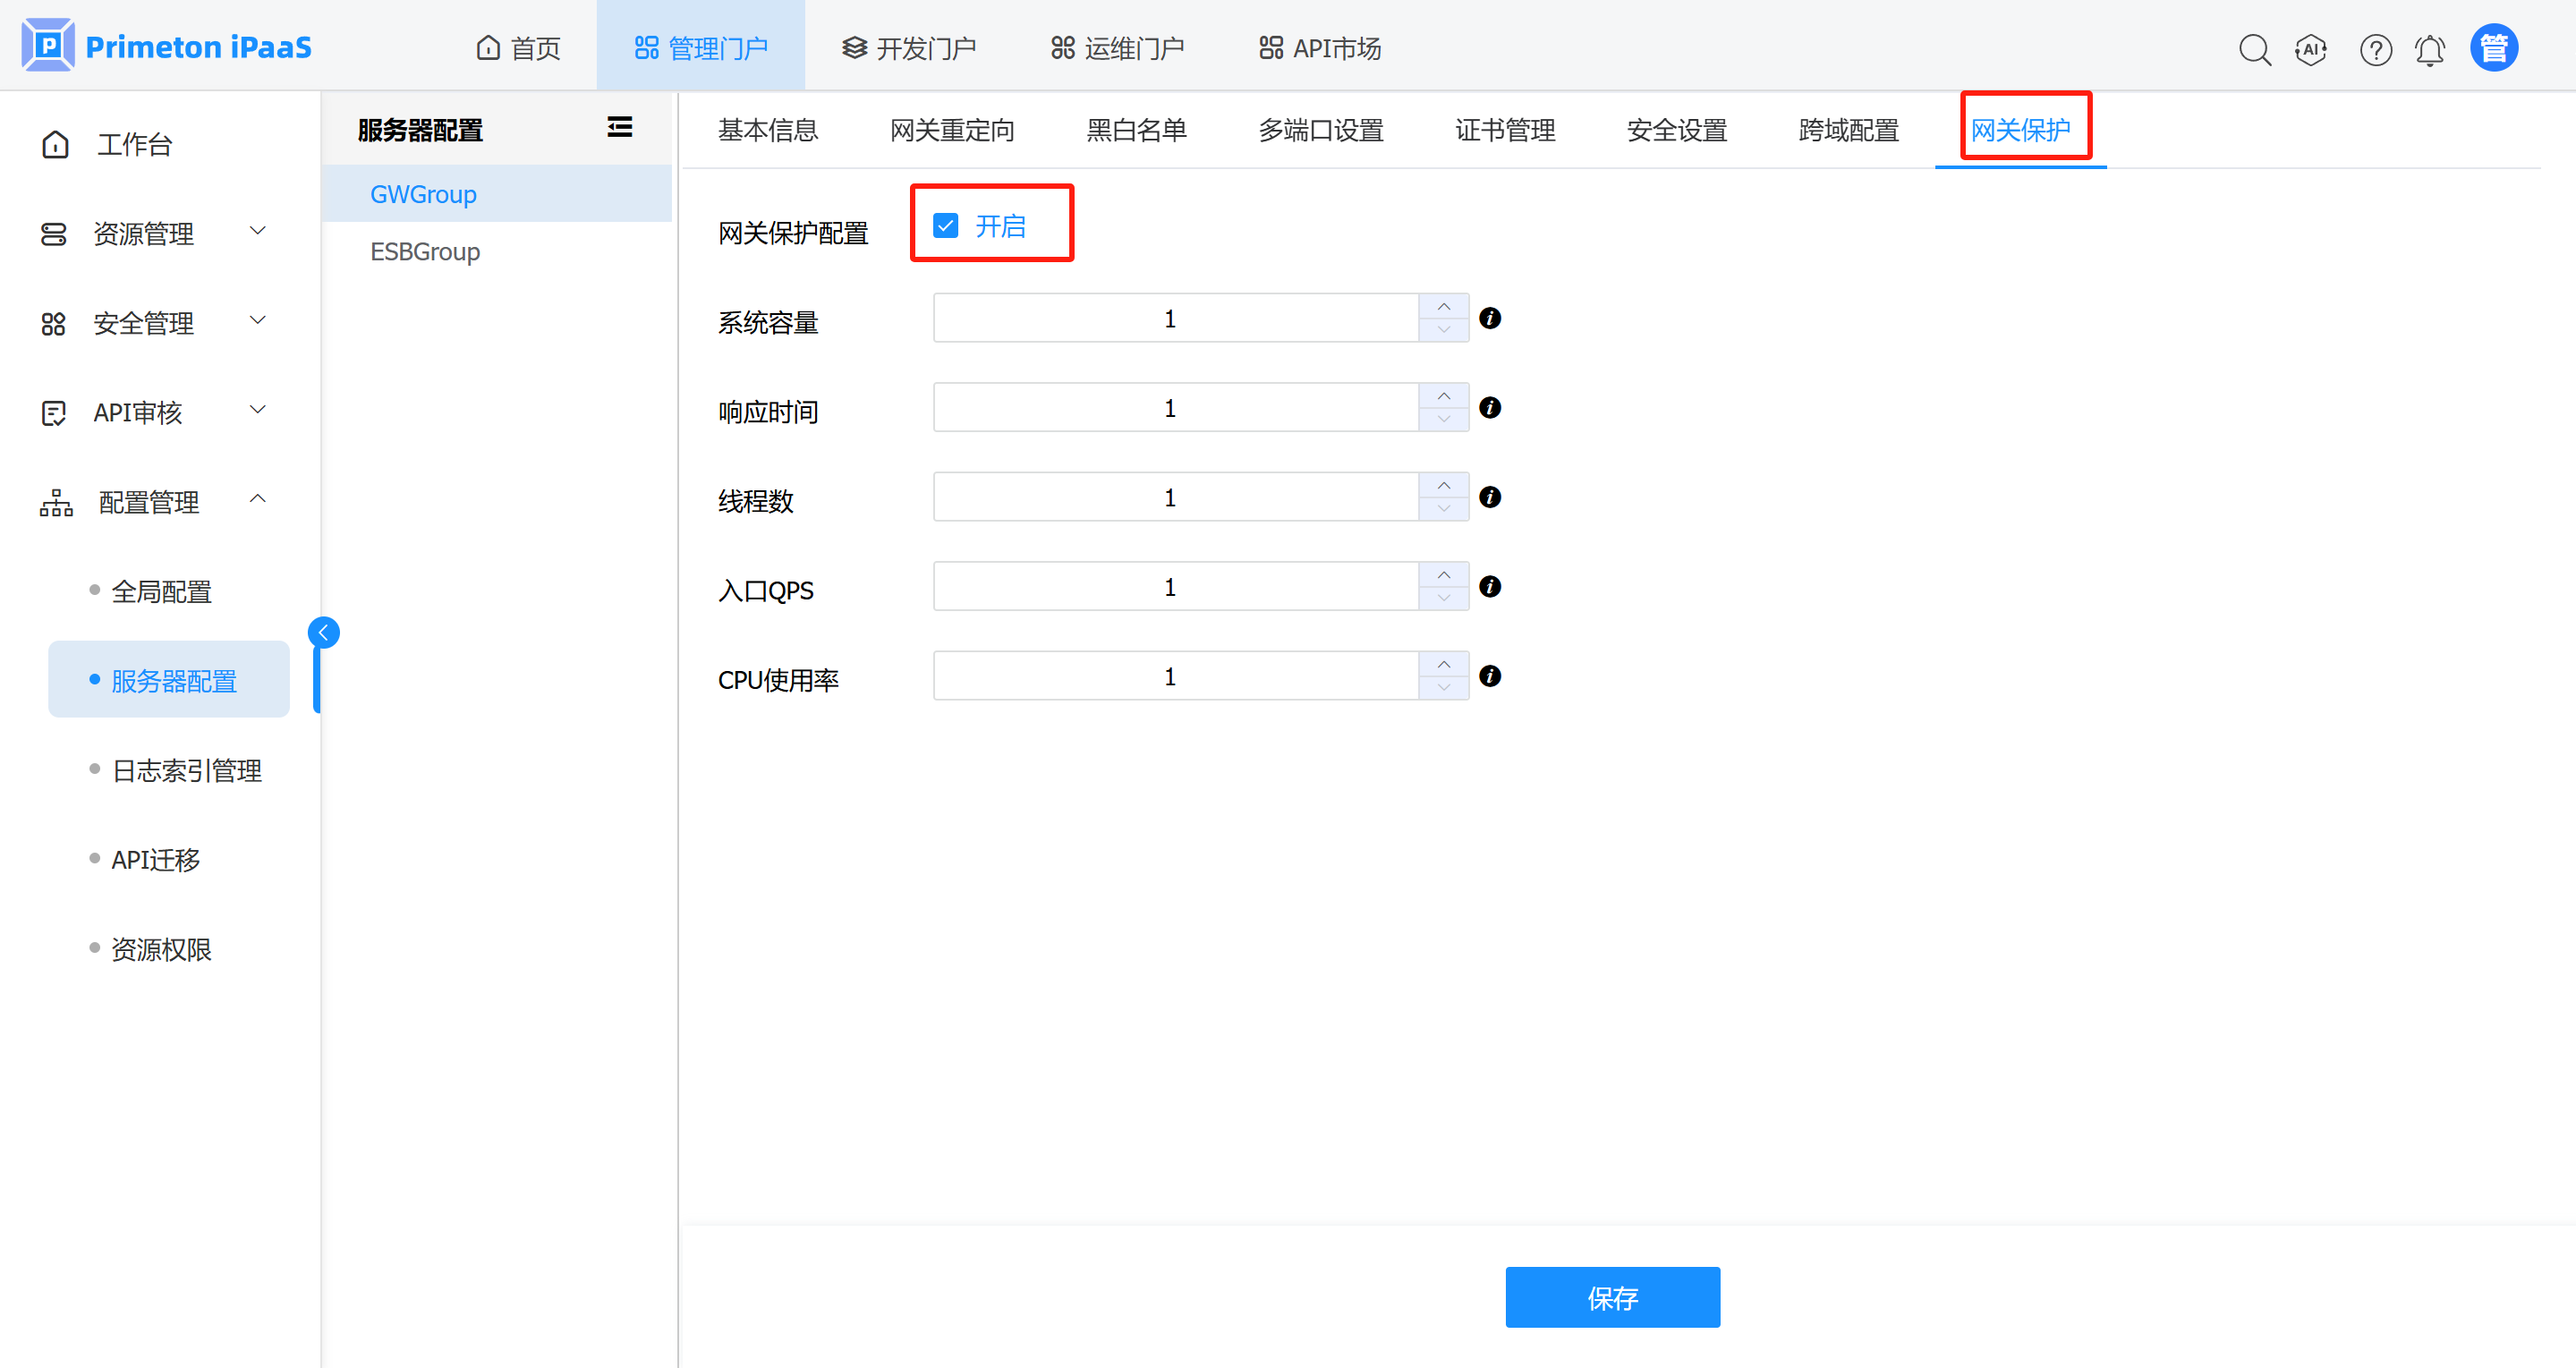Open the notifications bell

point(2430,49)
